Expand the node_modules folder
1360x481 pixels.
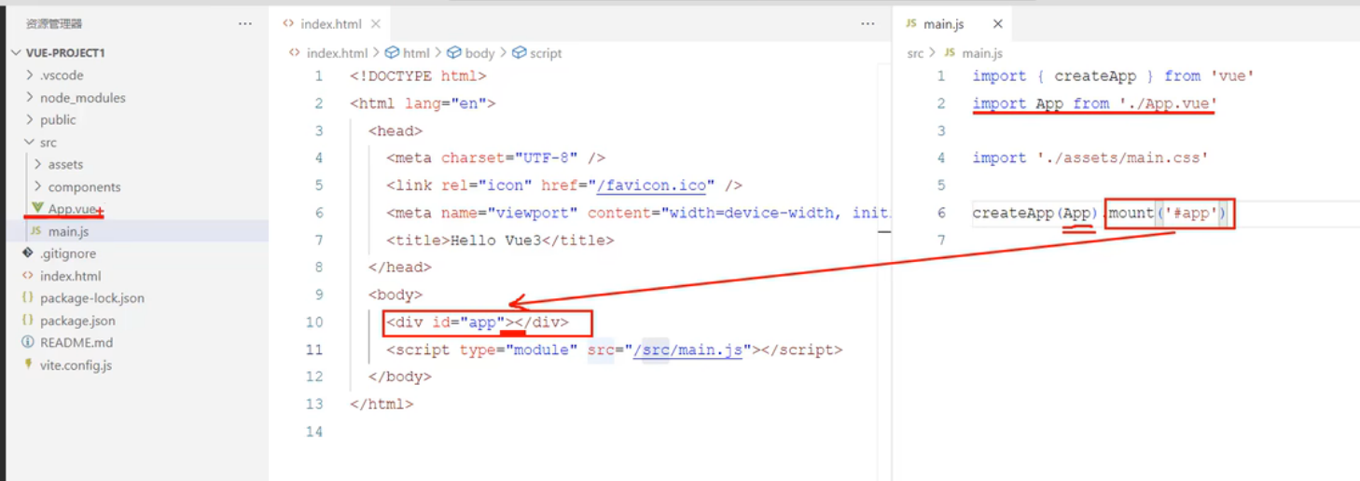[82, 98]
